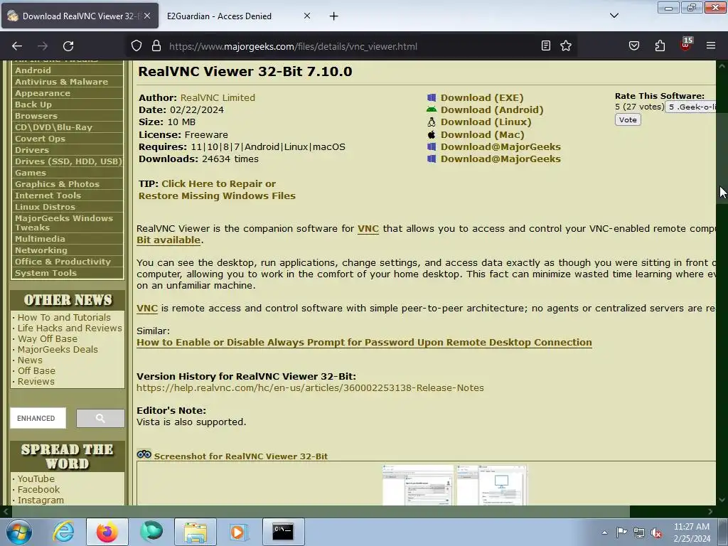Open the first RealVNC screenshot thumbnail
Screen dimensions: 728x546
[418, 485]
